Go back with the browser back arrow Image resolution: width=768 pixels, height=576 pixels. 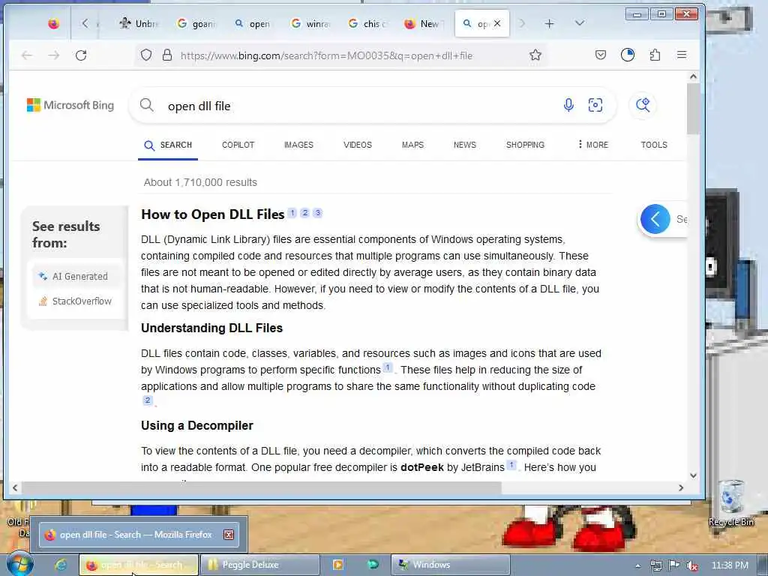click(x=27, y=55)
